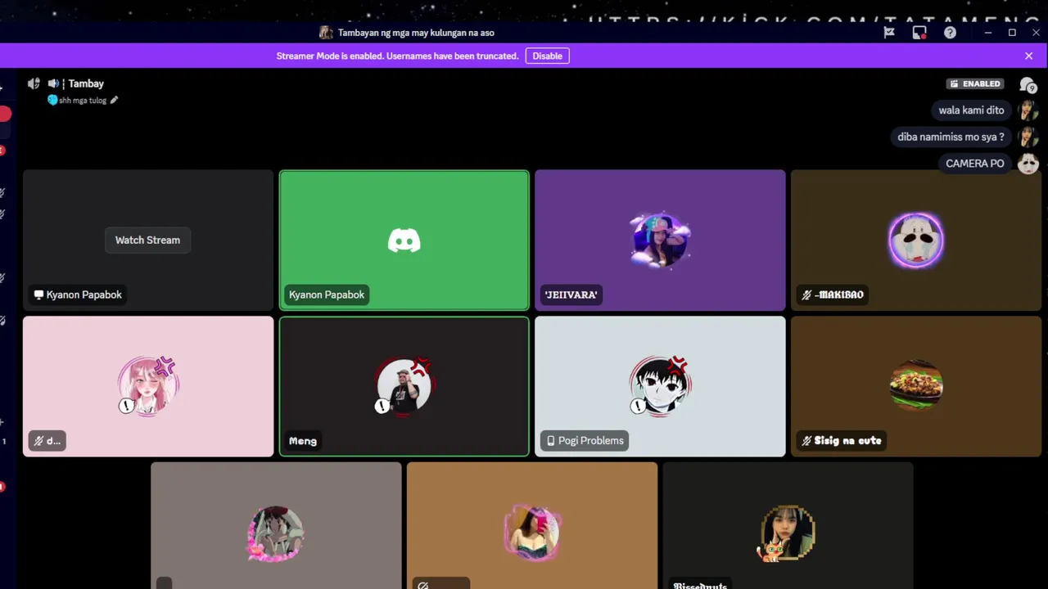Click the pixel-framed avatar on the dark bottom tile
This screenshot has height=589, width=1048.
click(x=788, y=533)
